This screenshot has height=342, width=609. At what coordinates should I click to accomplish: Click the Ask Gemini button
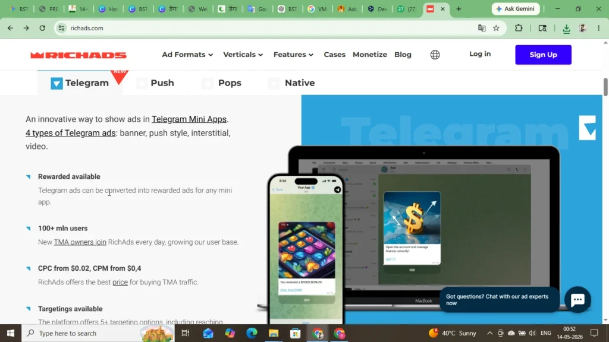516,8
